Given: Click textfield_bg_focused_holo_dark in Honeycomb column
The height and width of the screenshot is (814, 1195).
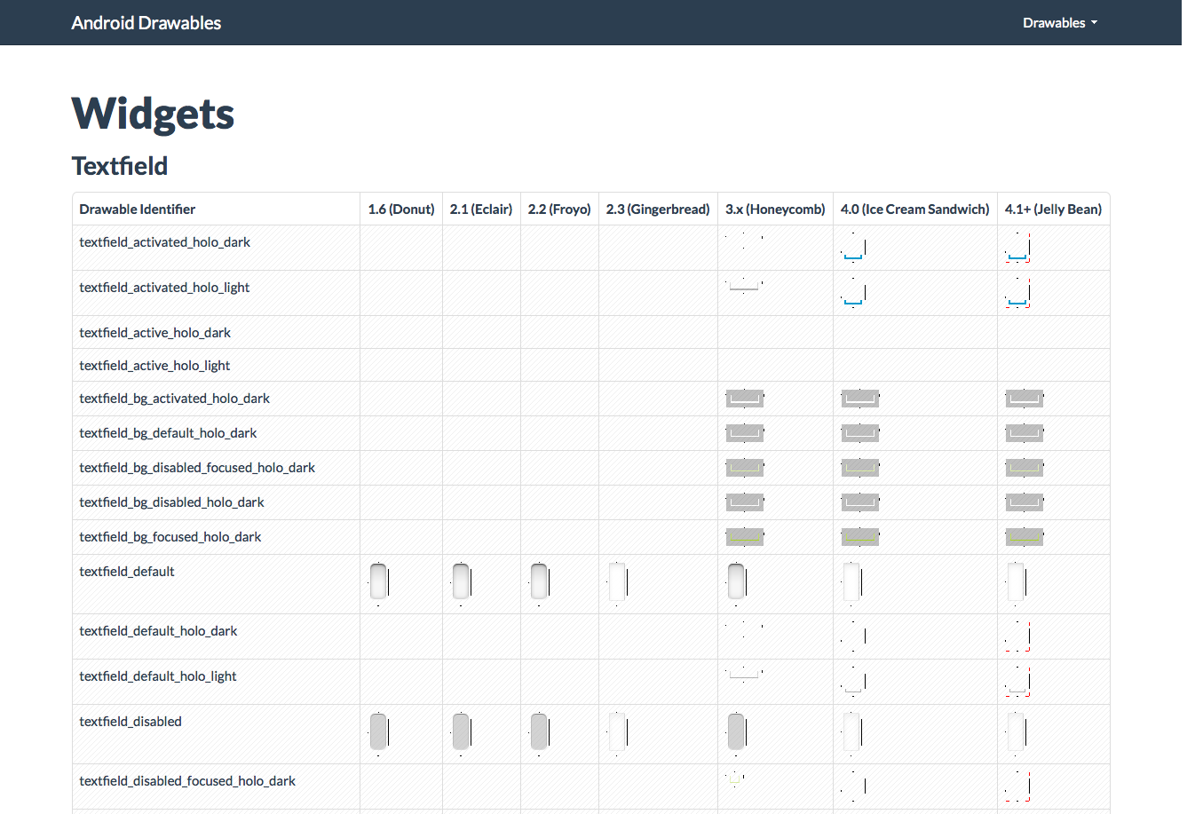Looking at the screenshot, I should pos(745,537).
